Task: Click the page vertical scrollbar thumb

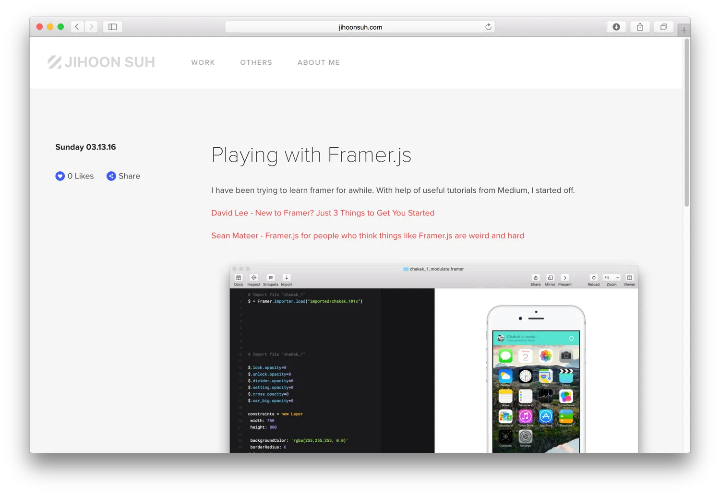Action: [687, 122]
